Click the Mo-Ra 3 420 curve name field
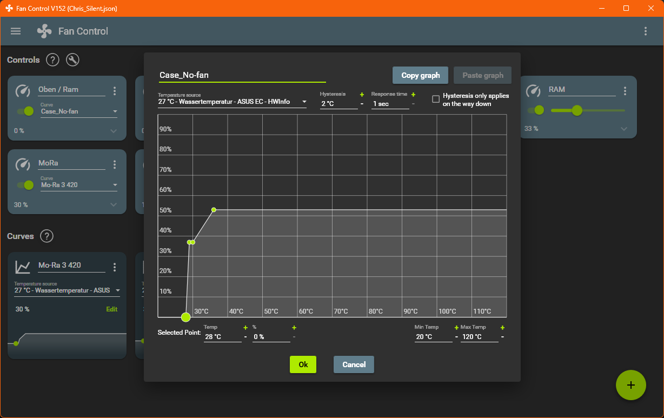Viewport: 664px width, 418px height. coord(71,266)
